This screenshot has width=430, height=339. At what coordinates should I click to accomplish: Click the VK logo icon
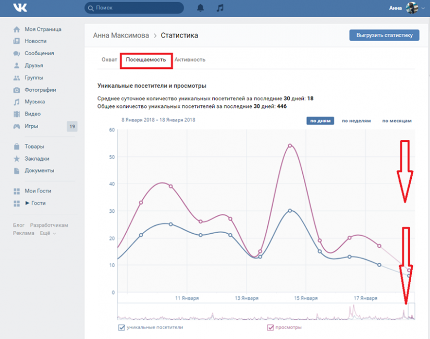tap(20, 8)
